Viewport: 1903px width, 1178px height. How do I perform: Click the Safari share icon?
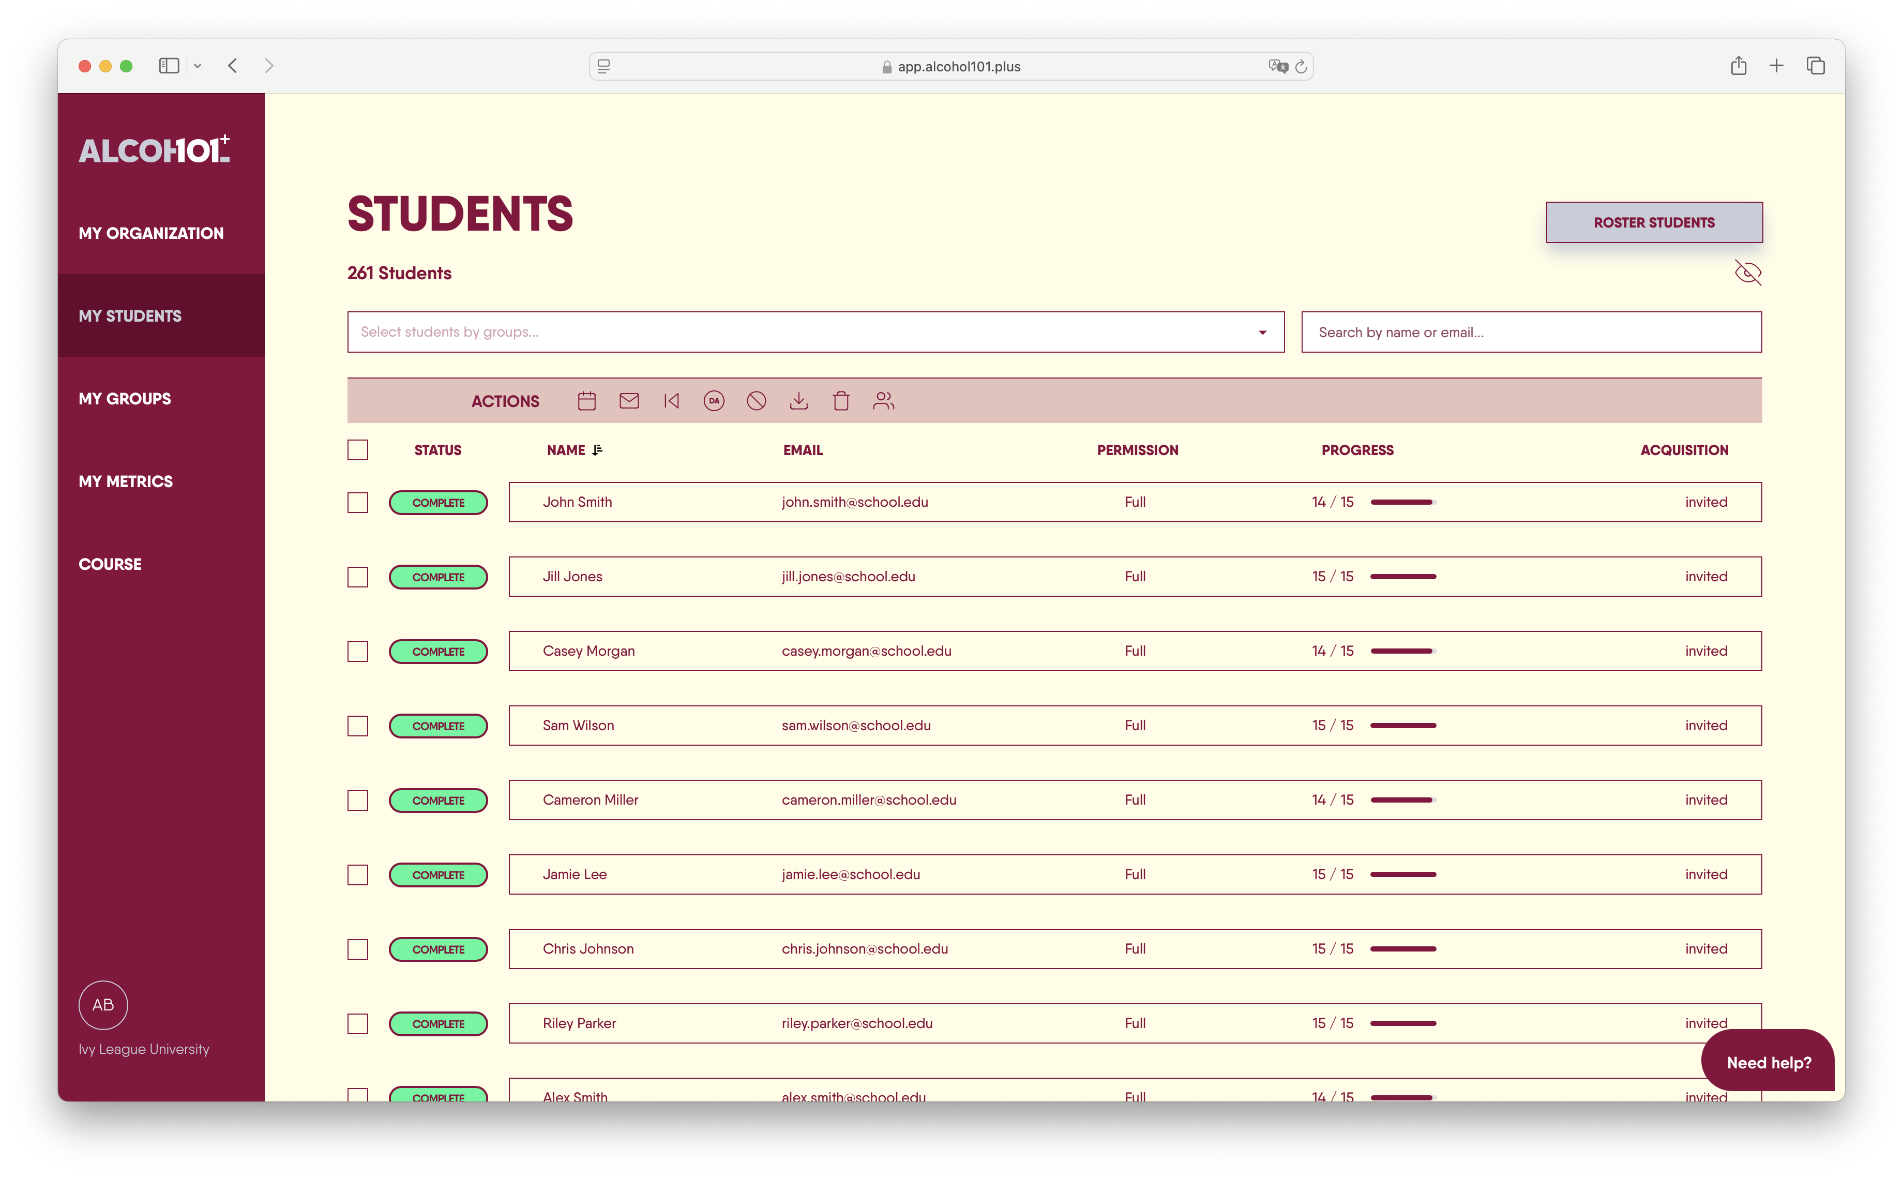coord(1739,66)
